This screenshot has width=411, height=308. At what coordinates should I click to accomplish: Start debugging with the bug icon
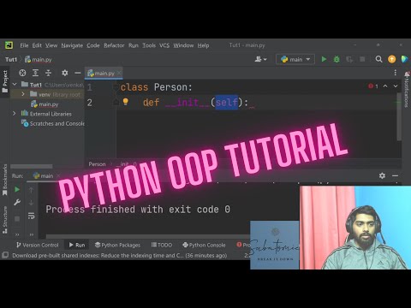point(337,59)
